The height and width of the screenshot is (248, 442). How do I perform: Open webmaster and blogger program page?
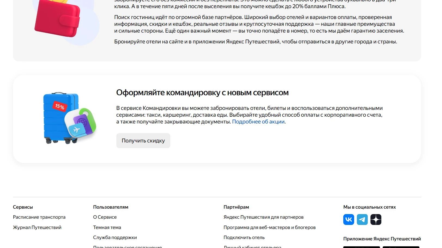270,227
